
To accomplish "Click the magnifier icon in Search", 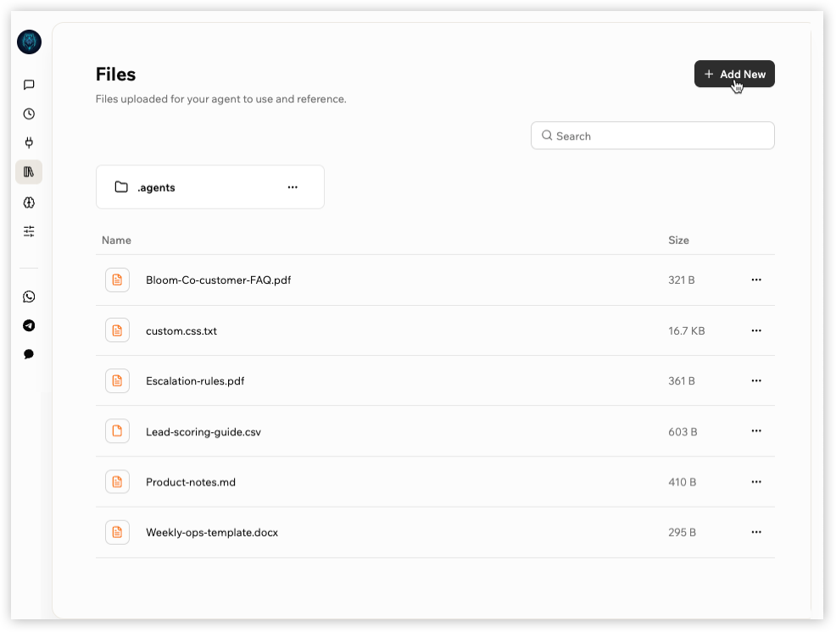I will pos(547,136).
